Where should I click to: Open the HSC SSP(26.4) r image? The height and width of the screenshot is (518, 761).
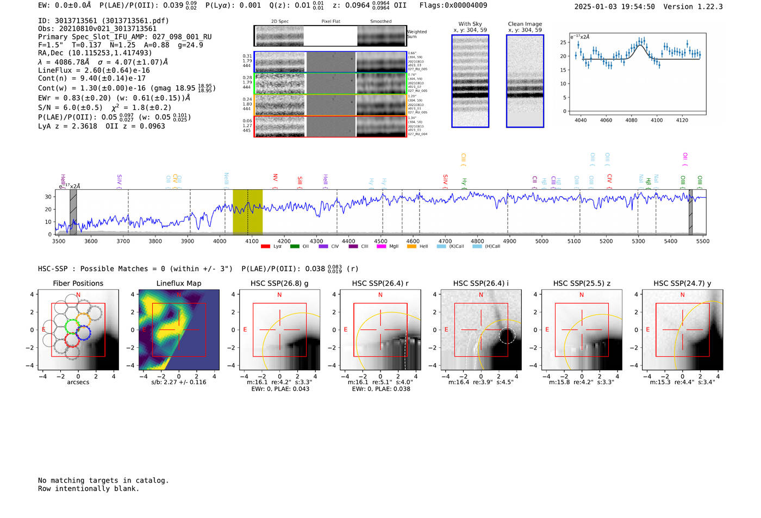[380, 330]
